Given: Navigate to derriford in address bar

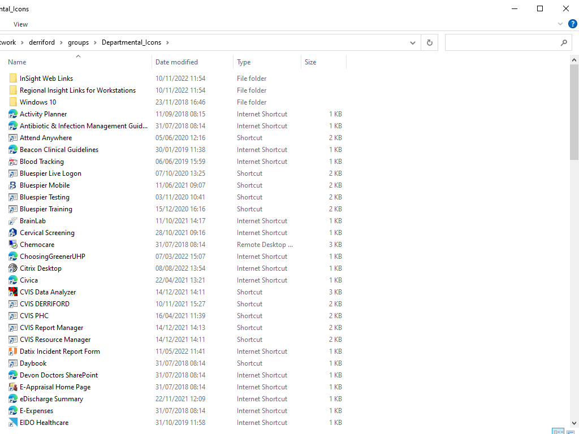Looking at the screenshot, I should (42, 42).
